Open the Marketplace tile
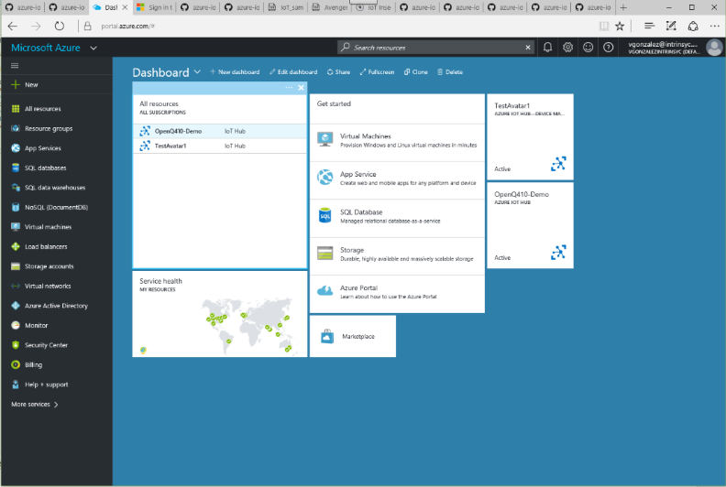The image size is (726, 487). coord(353,336)
